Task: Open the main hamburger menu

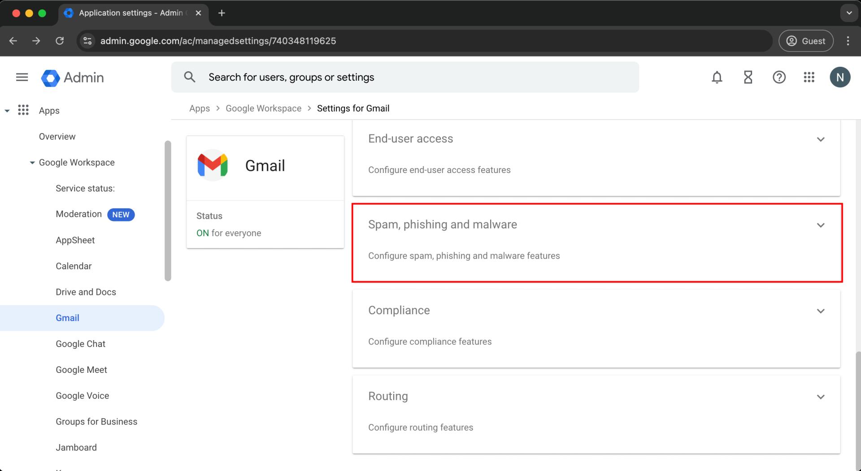Action: [22, 77]
